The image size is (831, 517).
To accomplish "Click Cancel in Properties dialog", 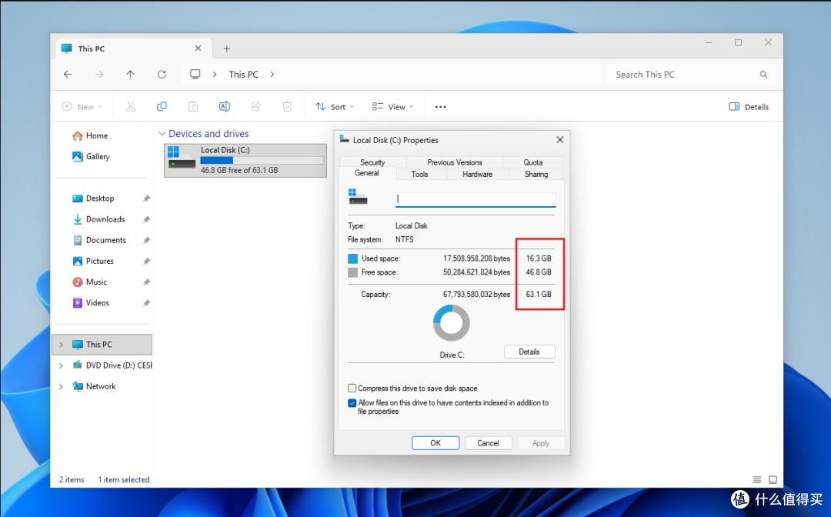I will click(x=488, y=443).
